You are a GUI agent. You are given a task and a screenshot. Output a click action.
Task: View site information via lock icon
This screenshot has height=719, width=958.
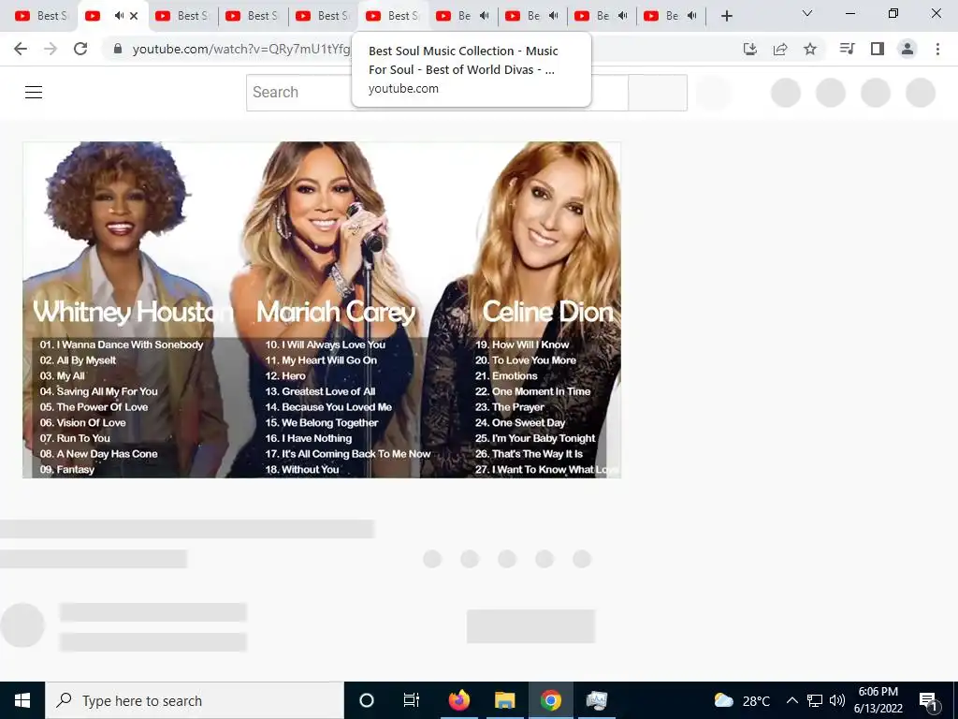click(x=118, y=49)
